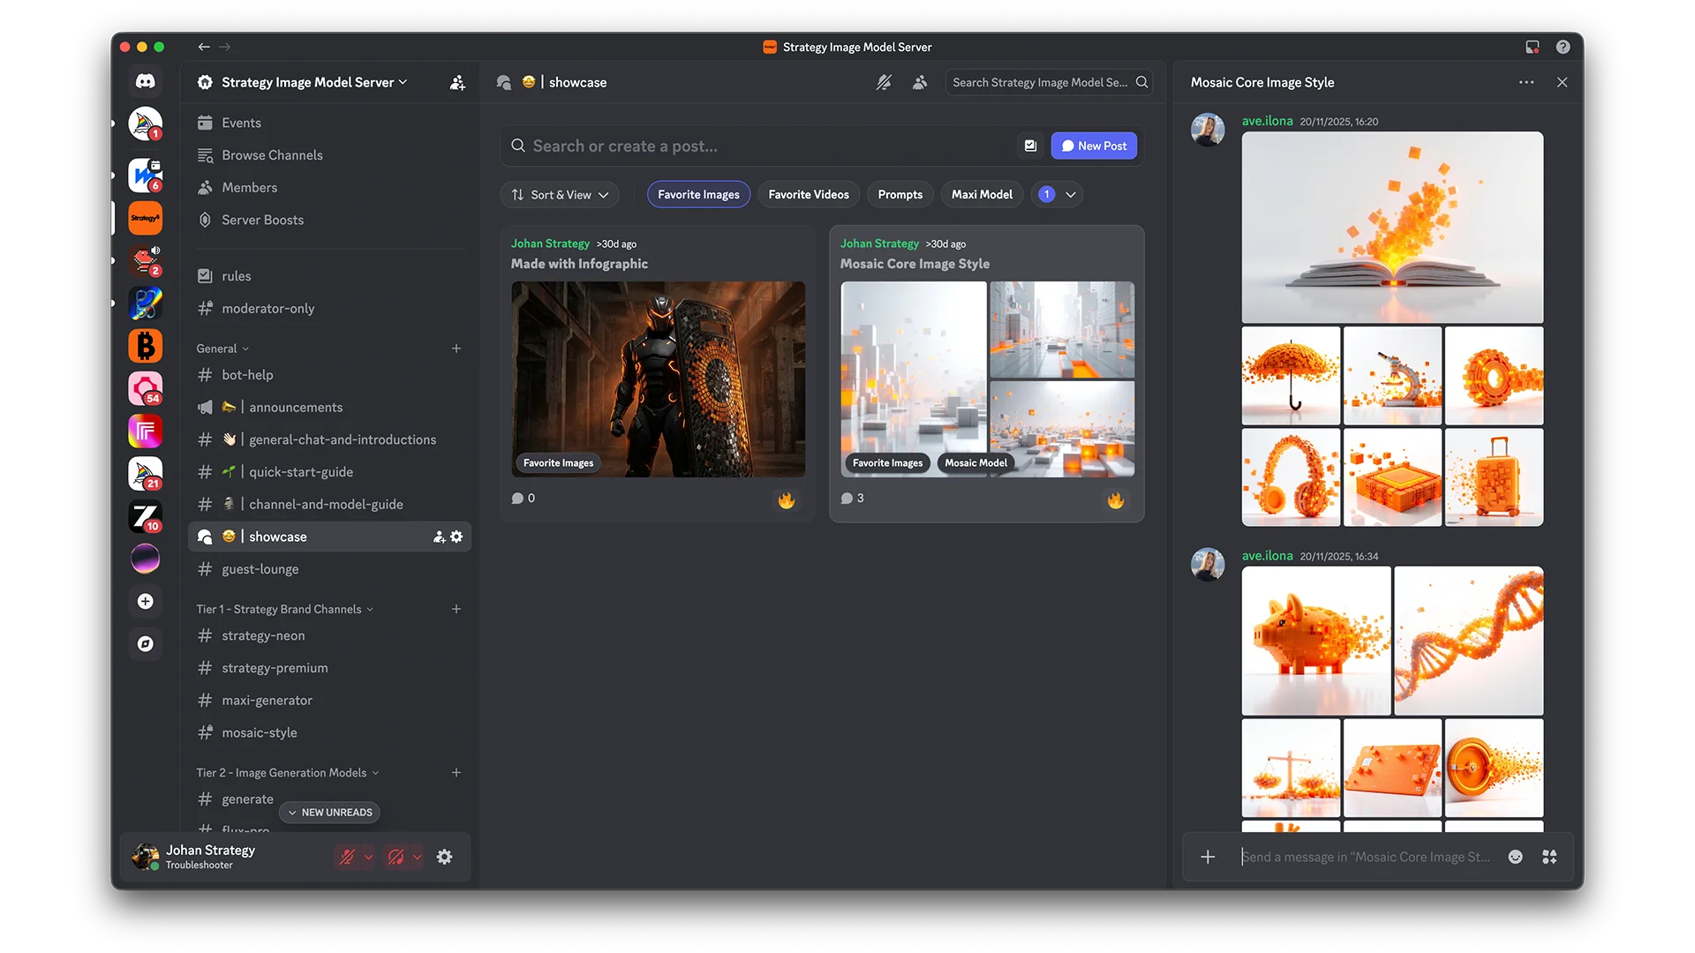
Task: Open microphone input options chevron
Action: tap(368, 857)
